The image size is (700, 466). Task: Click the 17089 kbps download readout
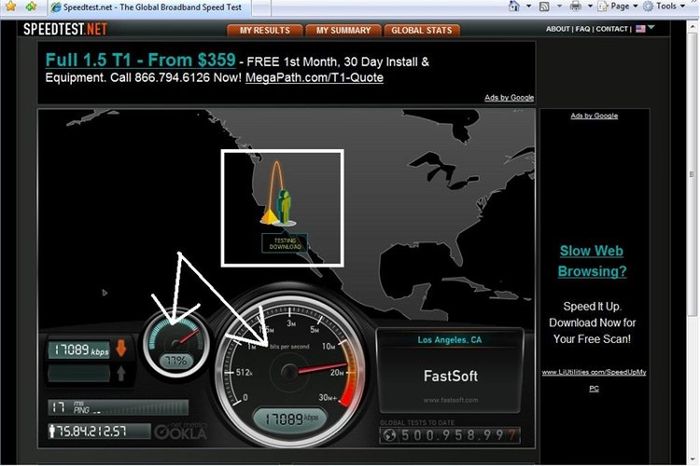(79, 350)
